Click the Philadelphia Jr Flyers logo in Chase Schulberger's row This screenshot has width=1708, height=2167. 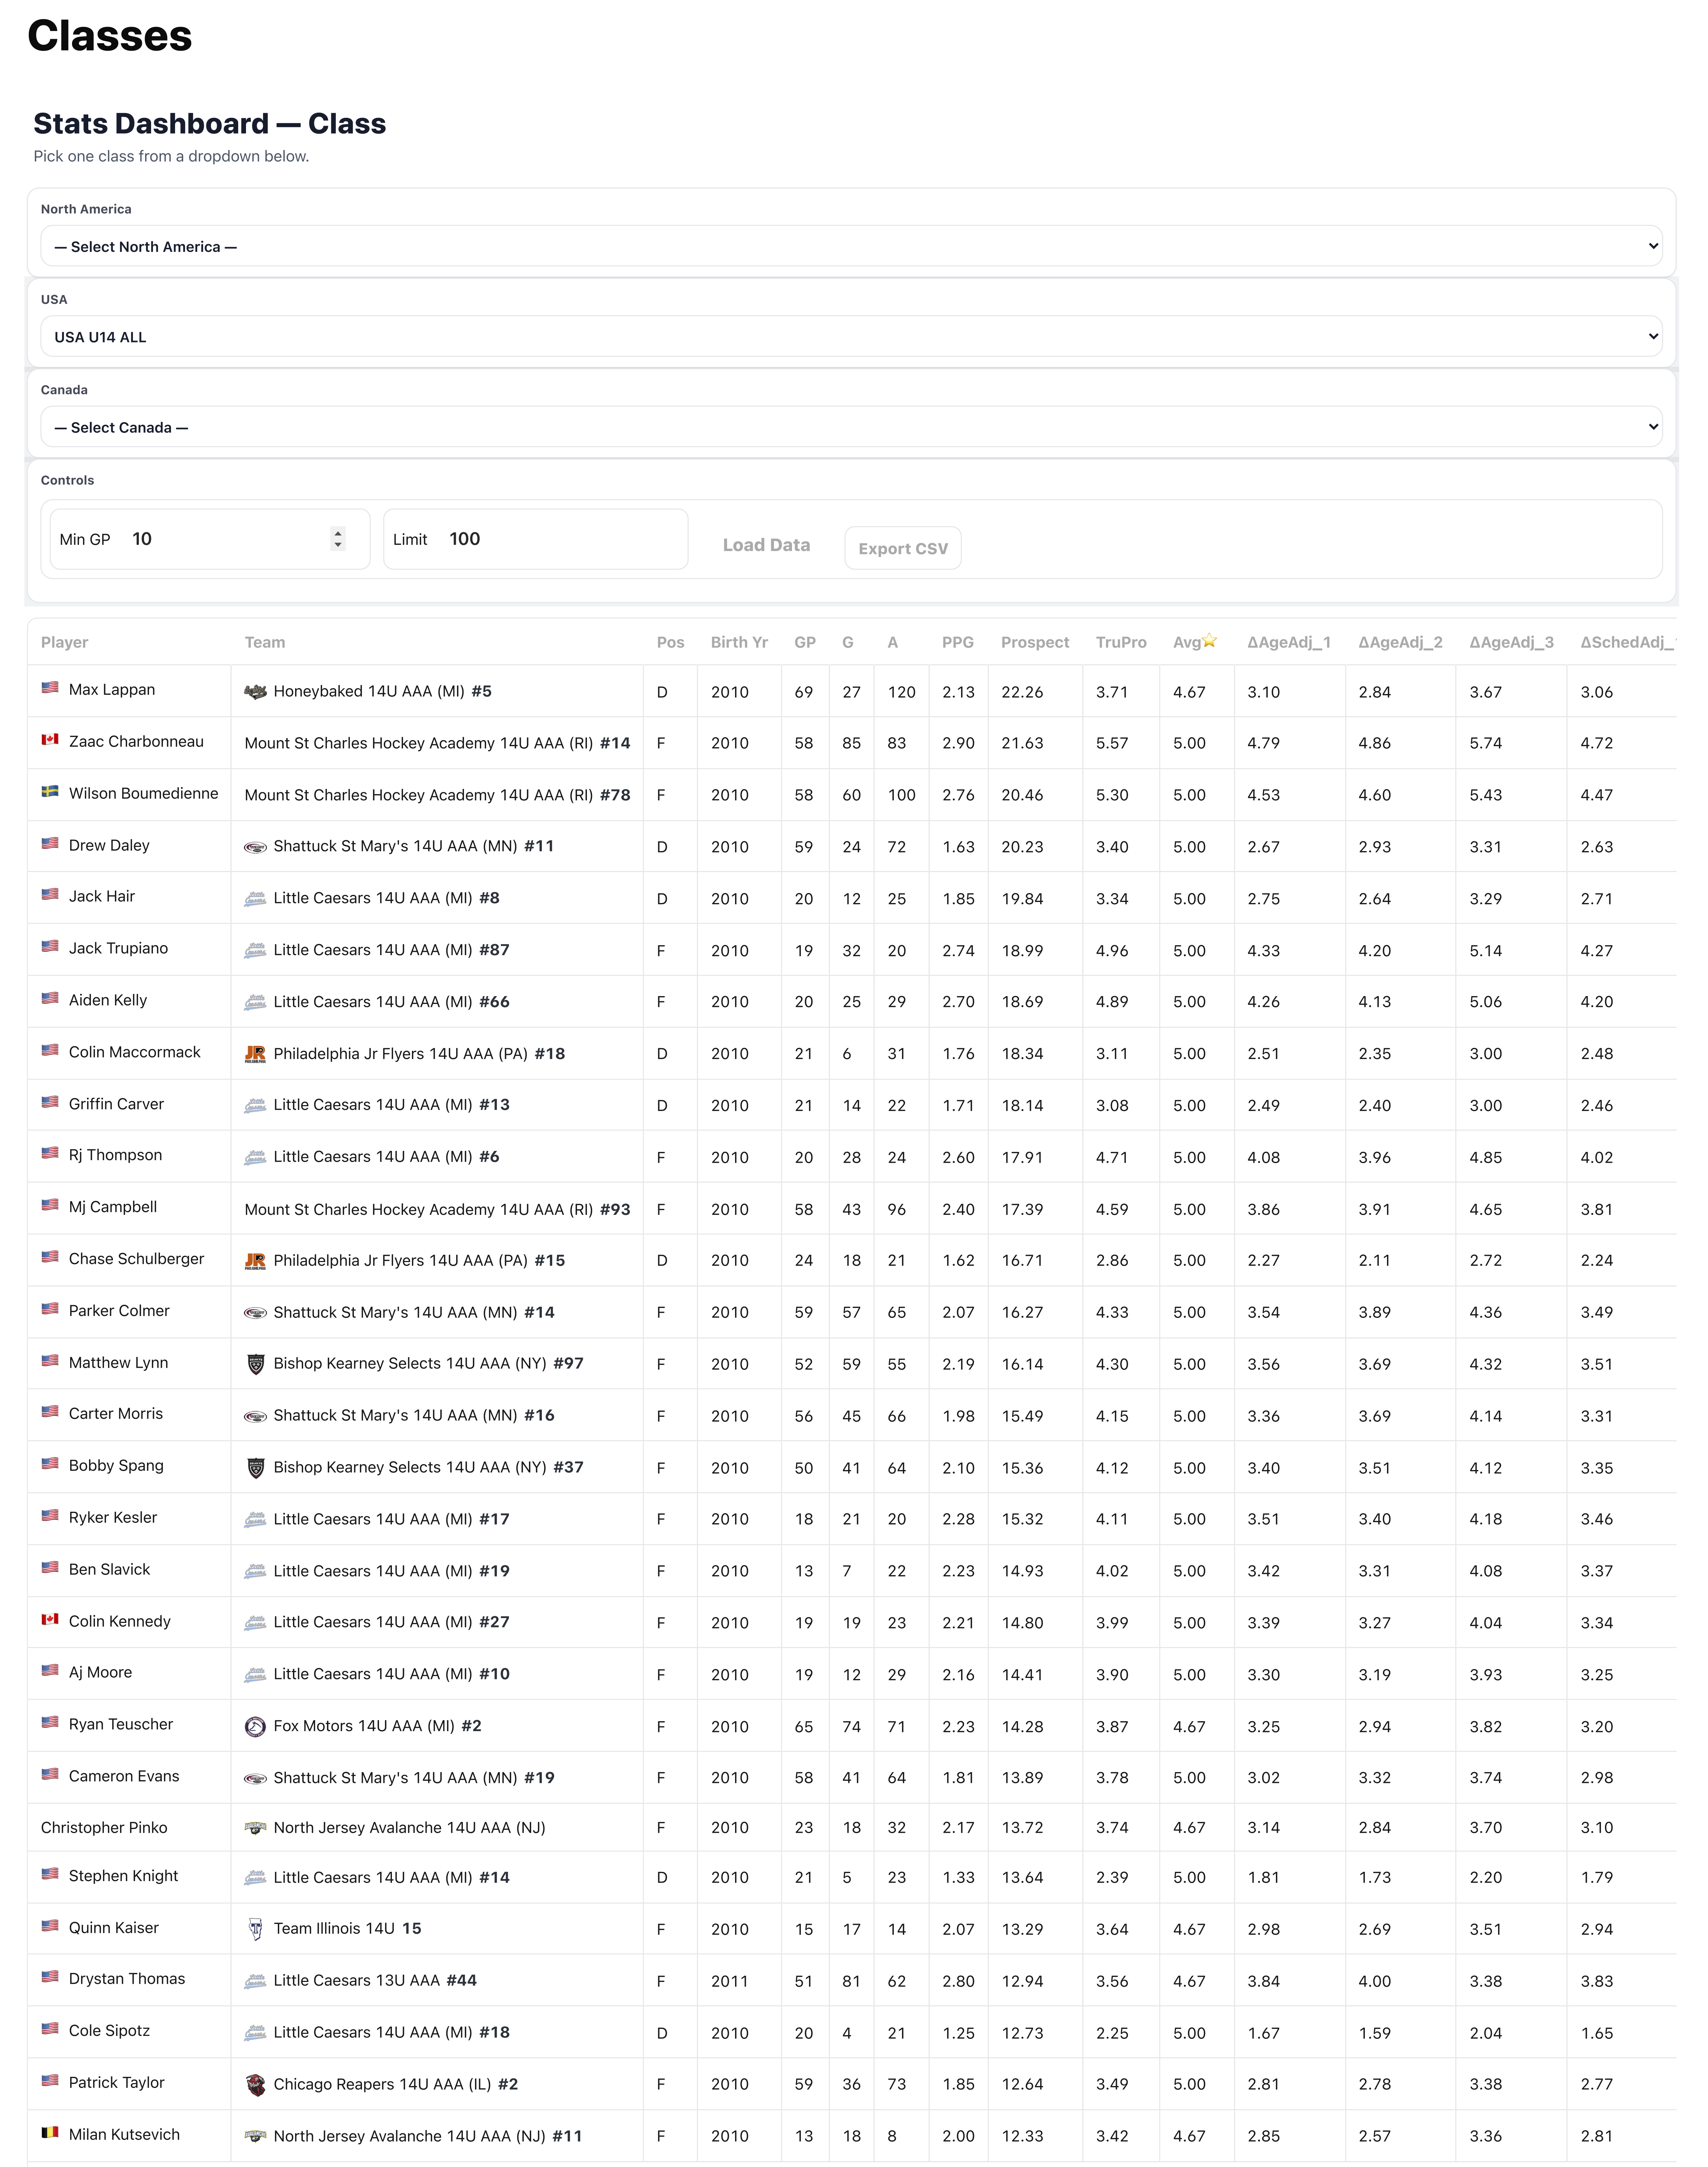255,1261
